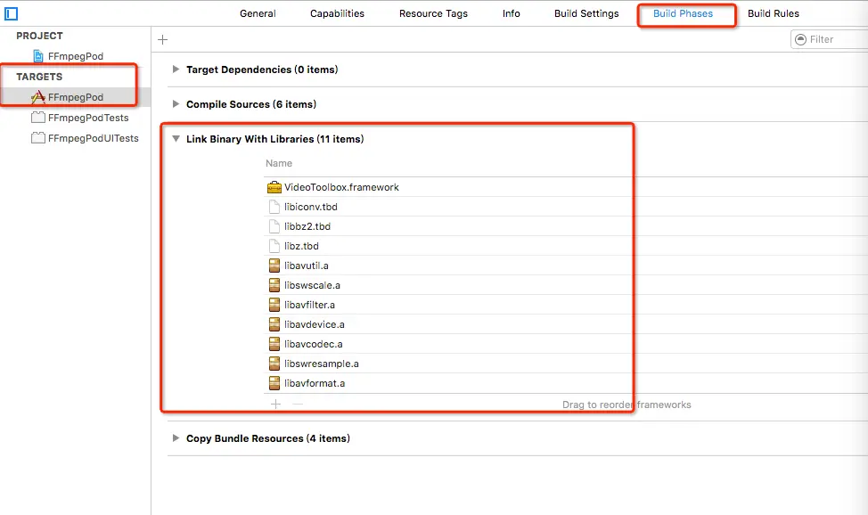Select libswresample.a entry
This screenshot has height=515, width=868.
click(322, 364)
